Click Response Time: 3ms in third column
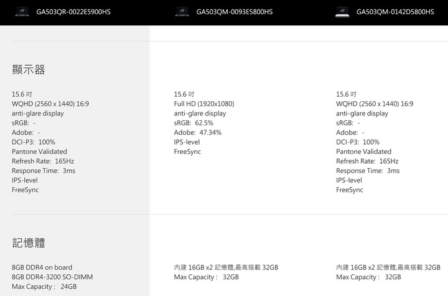Viewport: 448px width, 296px height. pos(368,171)
